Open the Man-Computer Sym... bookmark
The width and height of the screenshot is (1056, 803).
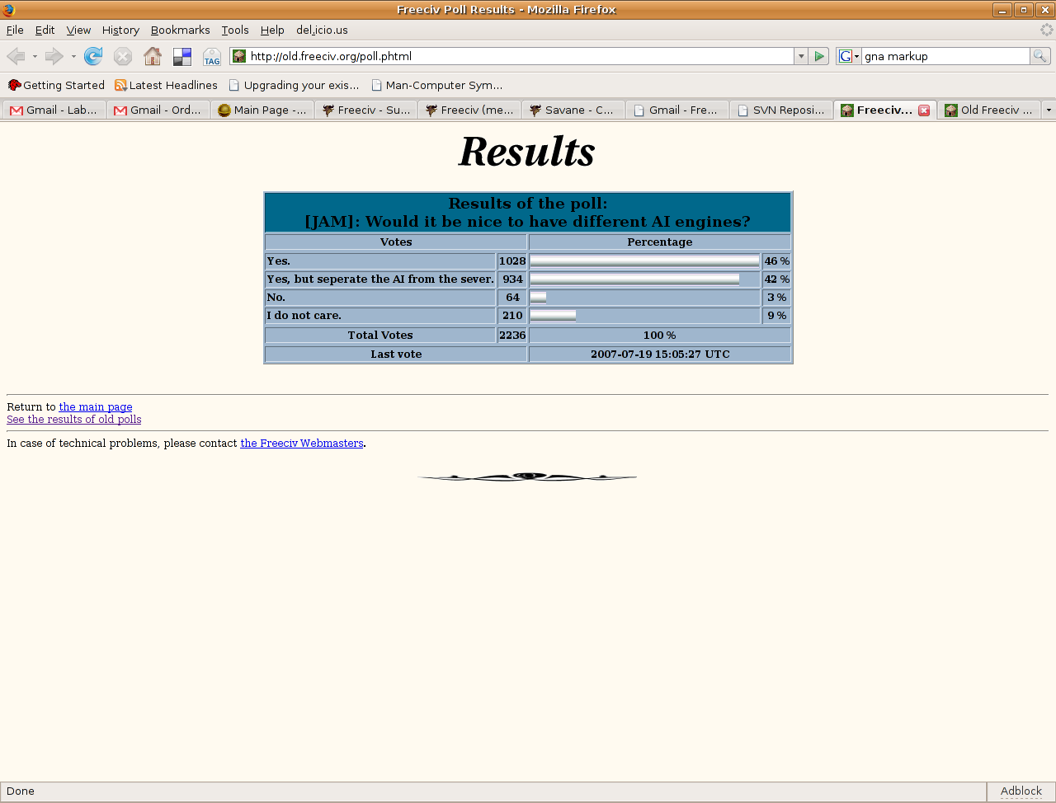point(436,85)
